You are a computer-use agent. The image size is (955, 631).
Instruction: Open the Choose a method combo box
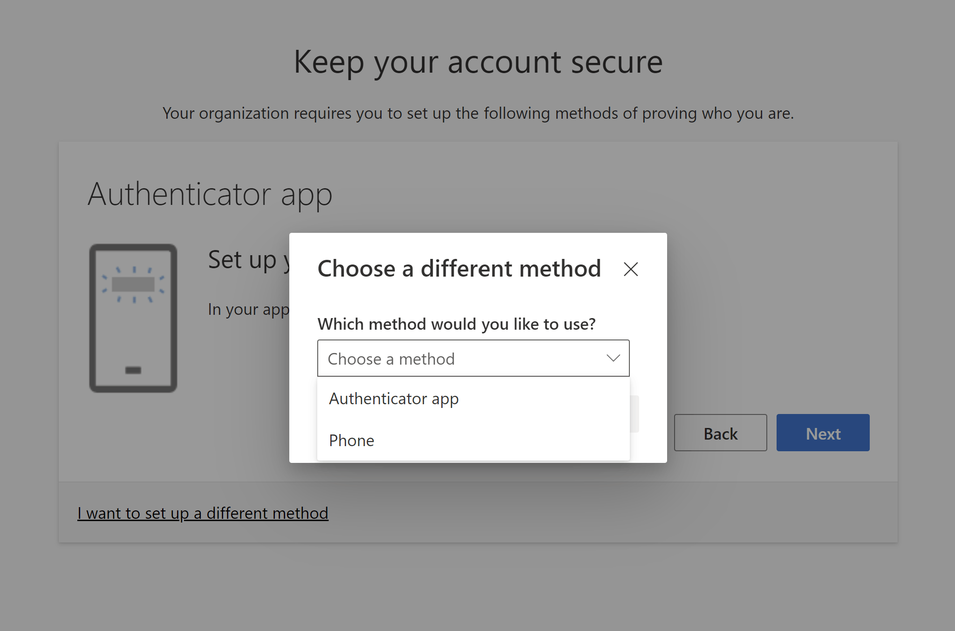tap(466, 358)
